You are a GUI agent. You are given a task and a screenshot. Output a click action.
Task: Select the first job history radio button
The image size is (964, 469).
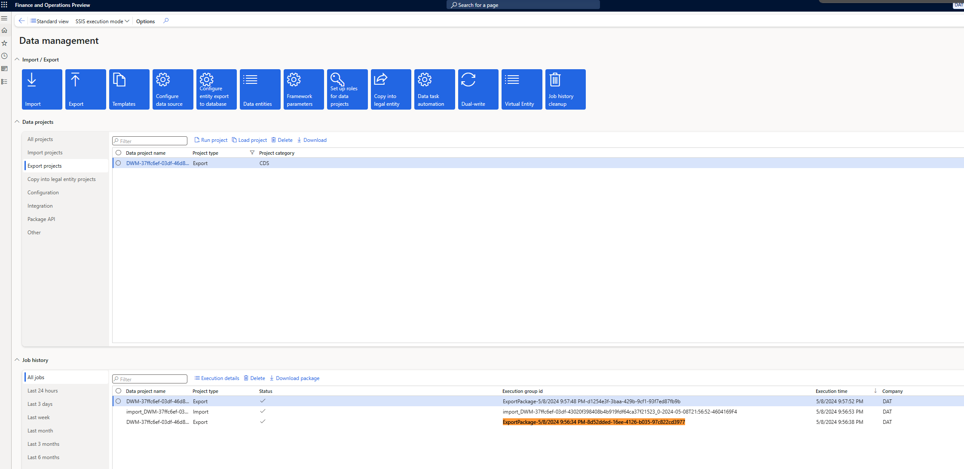click(118, 401)
